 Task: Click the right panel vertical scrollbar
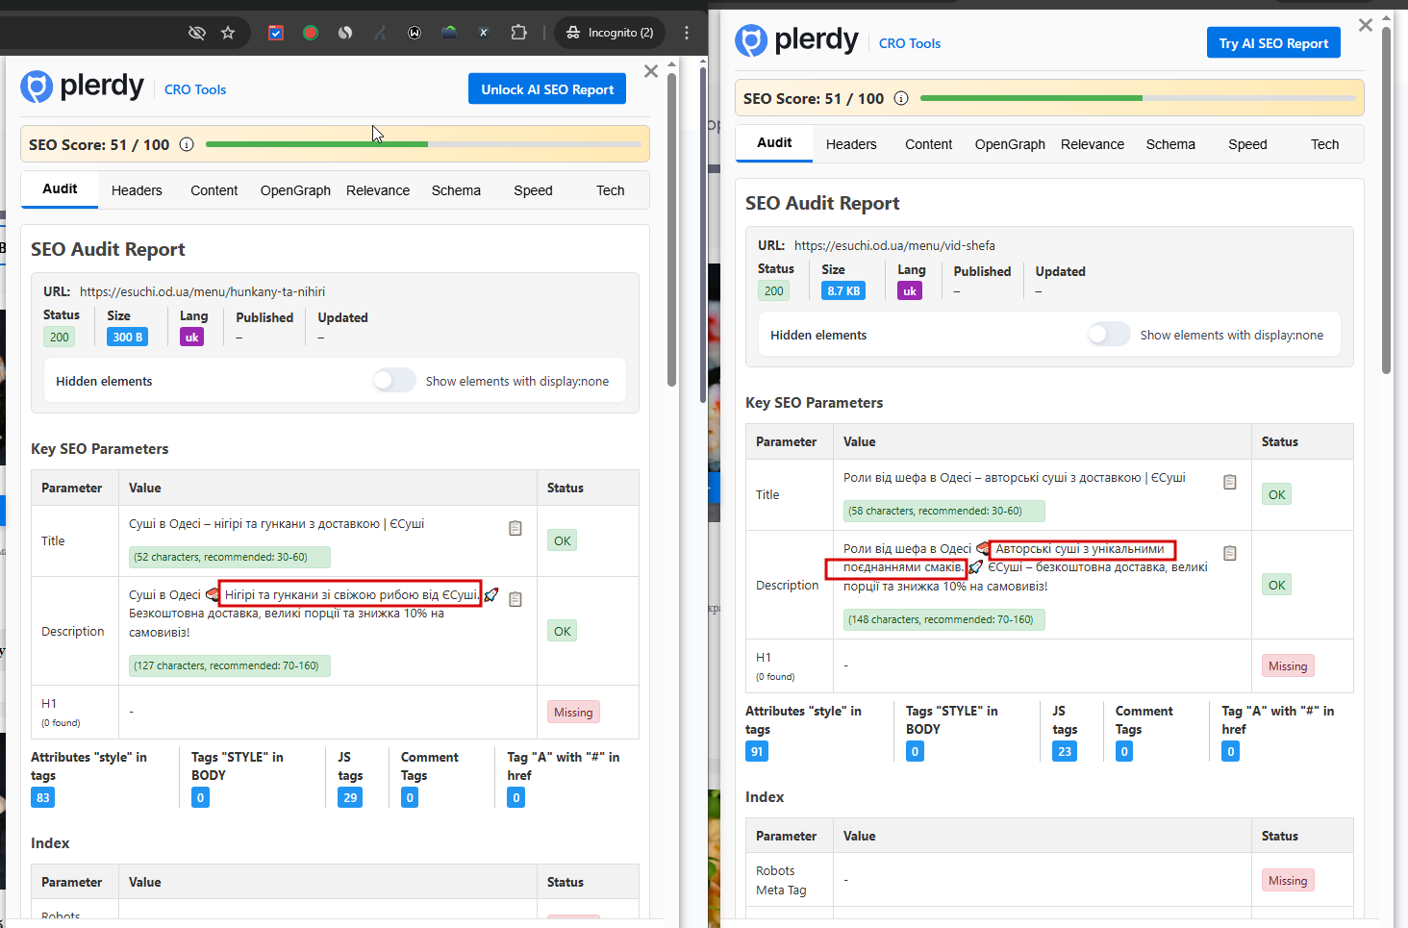(x=1387, y=200)
